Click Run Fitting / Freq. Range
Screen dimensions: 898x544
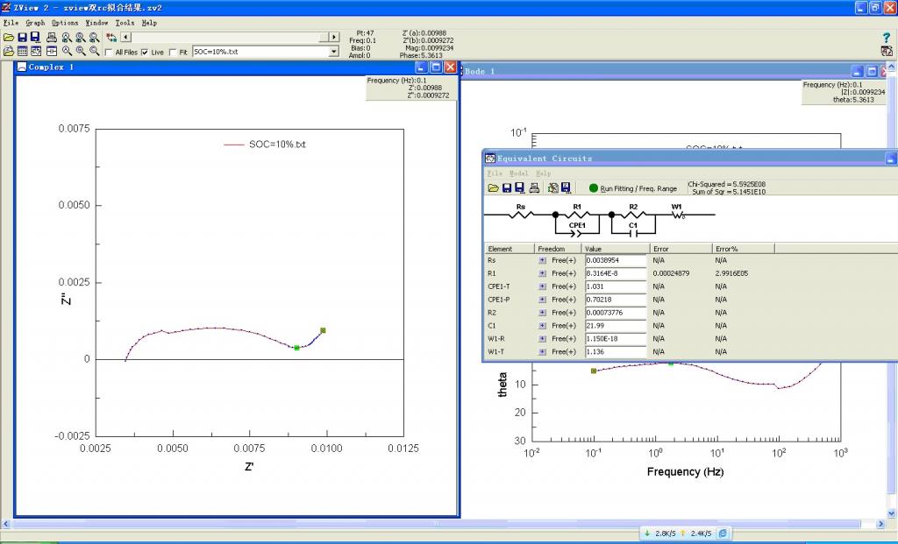[x=638, y=188]
